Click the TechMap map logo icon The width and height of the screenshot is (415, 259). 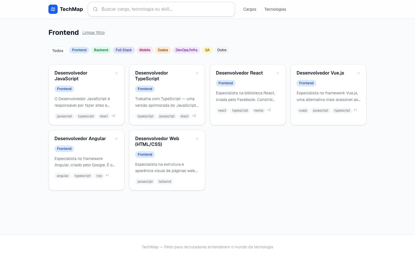coord(53,9)
